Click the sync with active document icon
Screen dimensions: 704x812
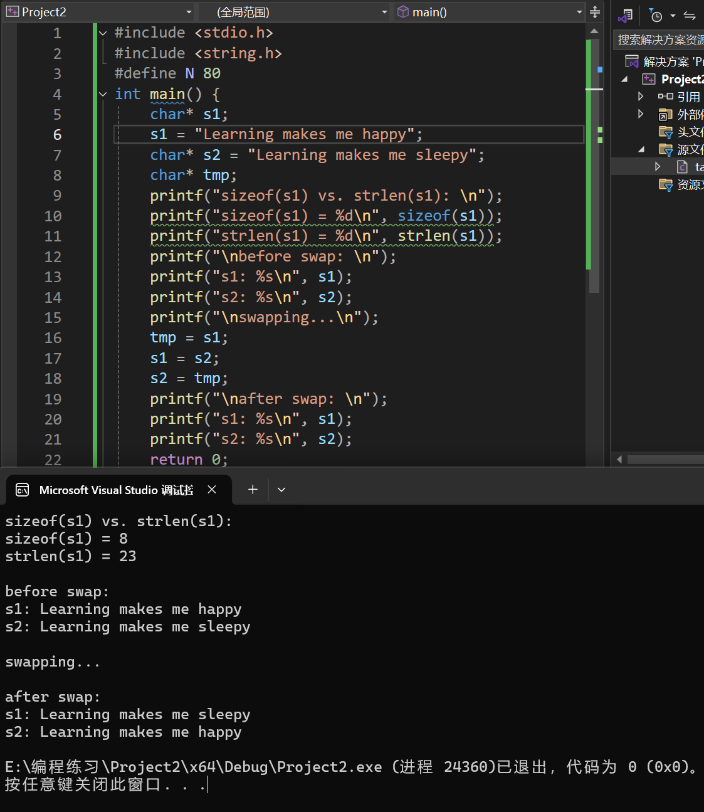[690, 16]
